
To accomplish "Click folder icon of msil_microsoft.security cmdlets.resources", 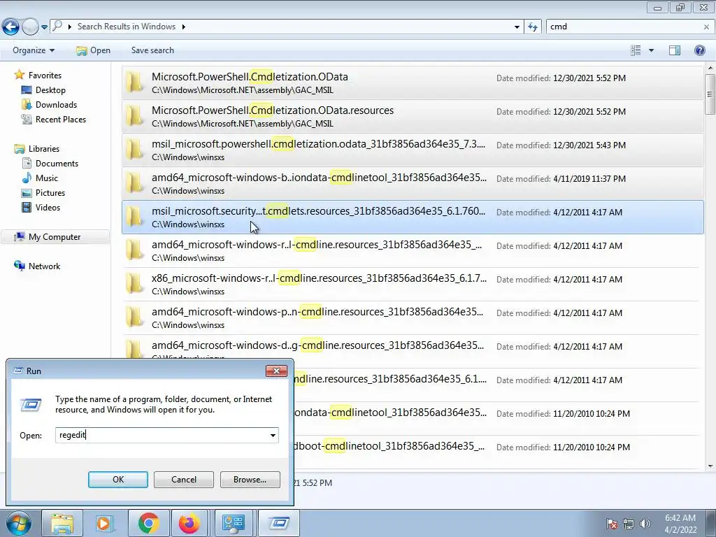I will point(135,217).
